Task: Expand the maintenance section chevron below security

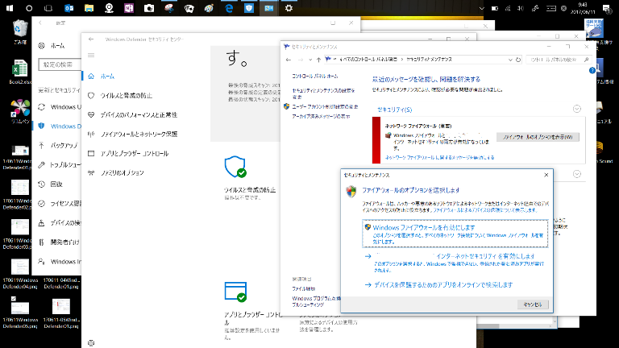Action: (577, 174)
